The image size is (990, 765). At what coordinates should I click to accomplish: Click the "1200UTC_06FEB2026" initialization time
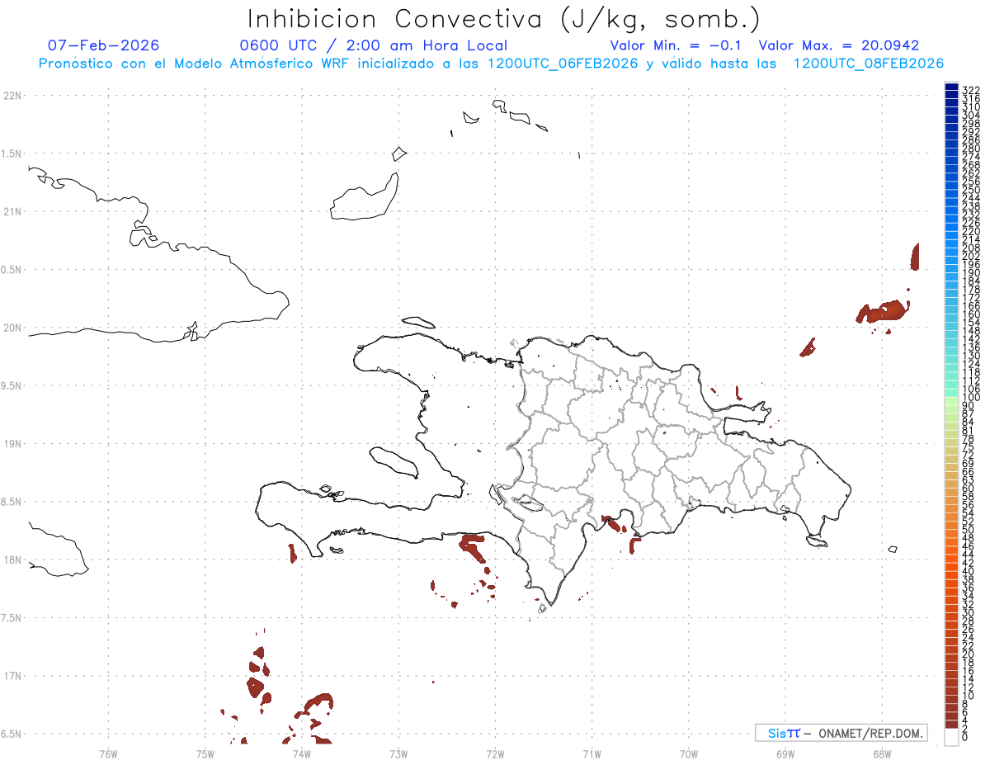point(563,64)
